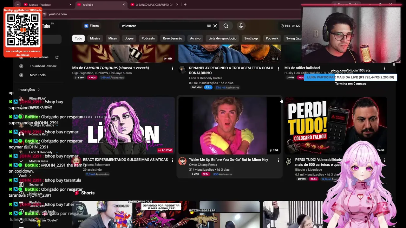Select the Ao vivo filter chip
Screen dimensions: 406x228
[195, 38]
